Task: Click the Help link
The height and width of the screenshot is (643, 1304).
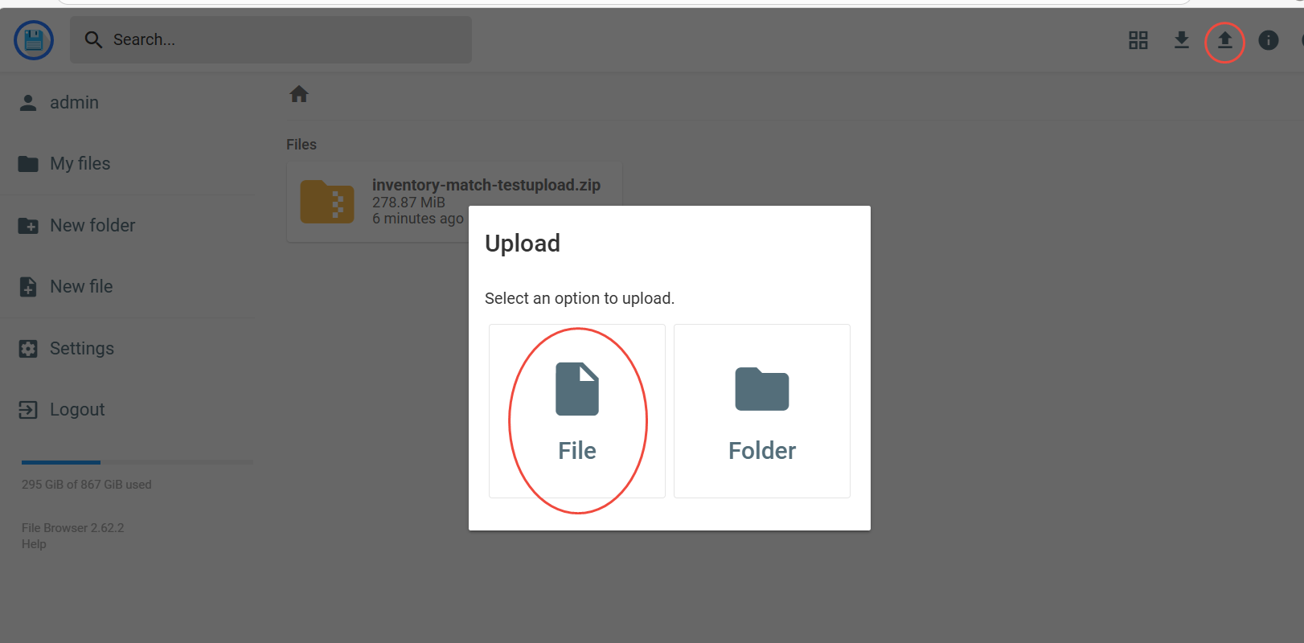Action: coord(34,544)
